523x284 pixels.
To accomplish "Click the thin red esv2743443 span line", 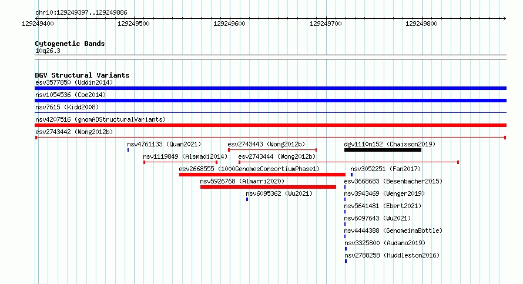I will click(272, 150).
